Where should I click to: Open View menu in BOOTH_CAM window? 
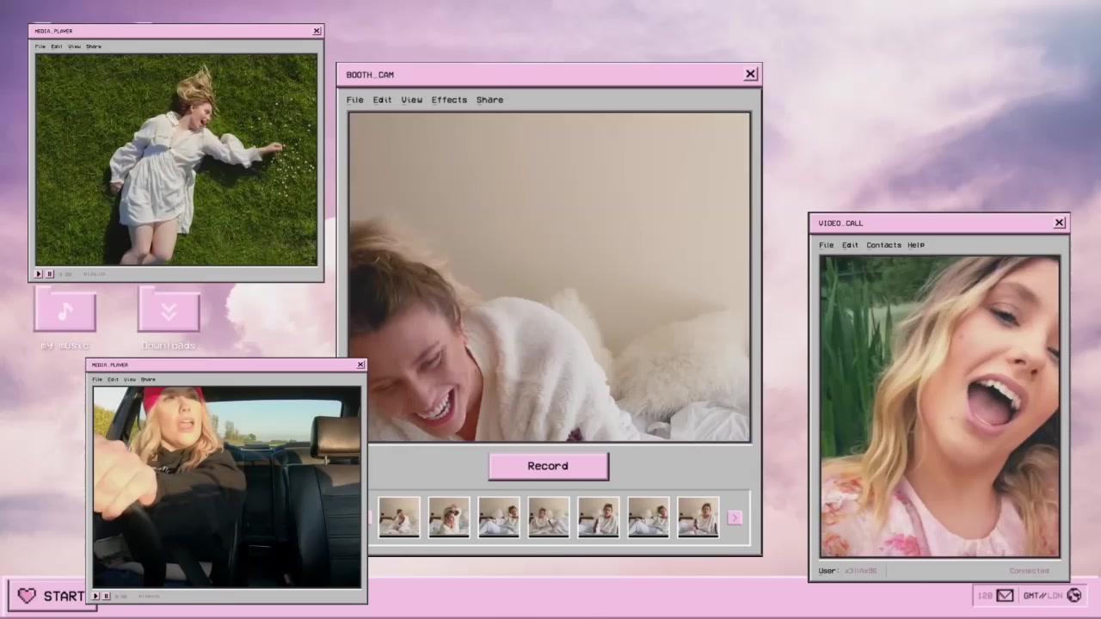(x=411, y=100)
